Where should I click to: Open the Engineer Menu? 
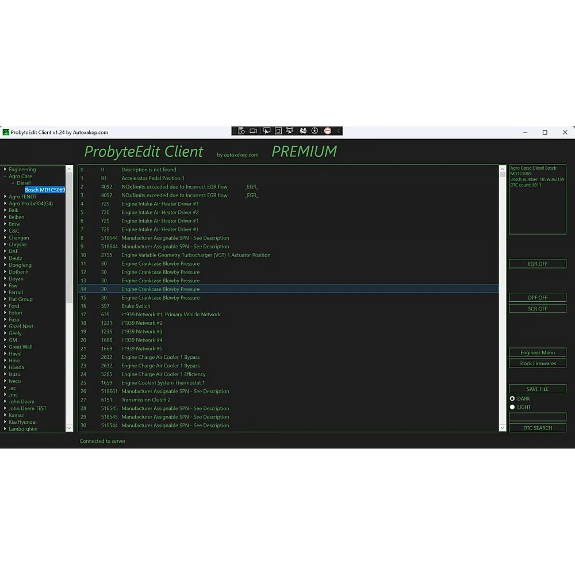point(537,352)
